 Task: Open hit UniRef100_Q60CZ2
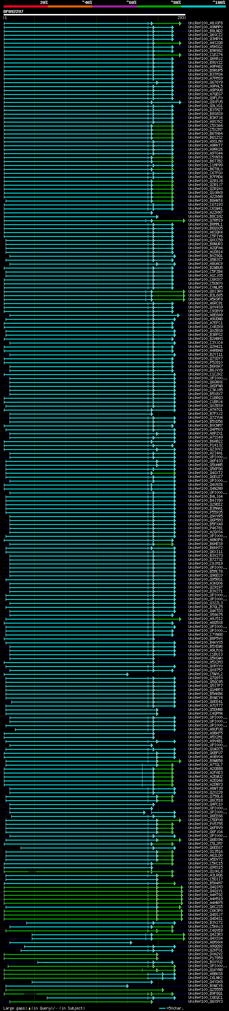pos(205,35)
